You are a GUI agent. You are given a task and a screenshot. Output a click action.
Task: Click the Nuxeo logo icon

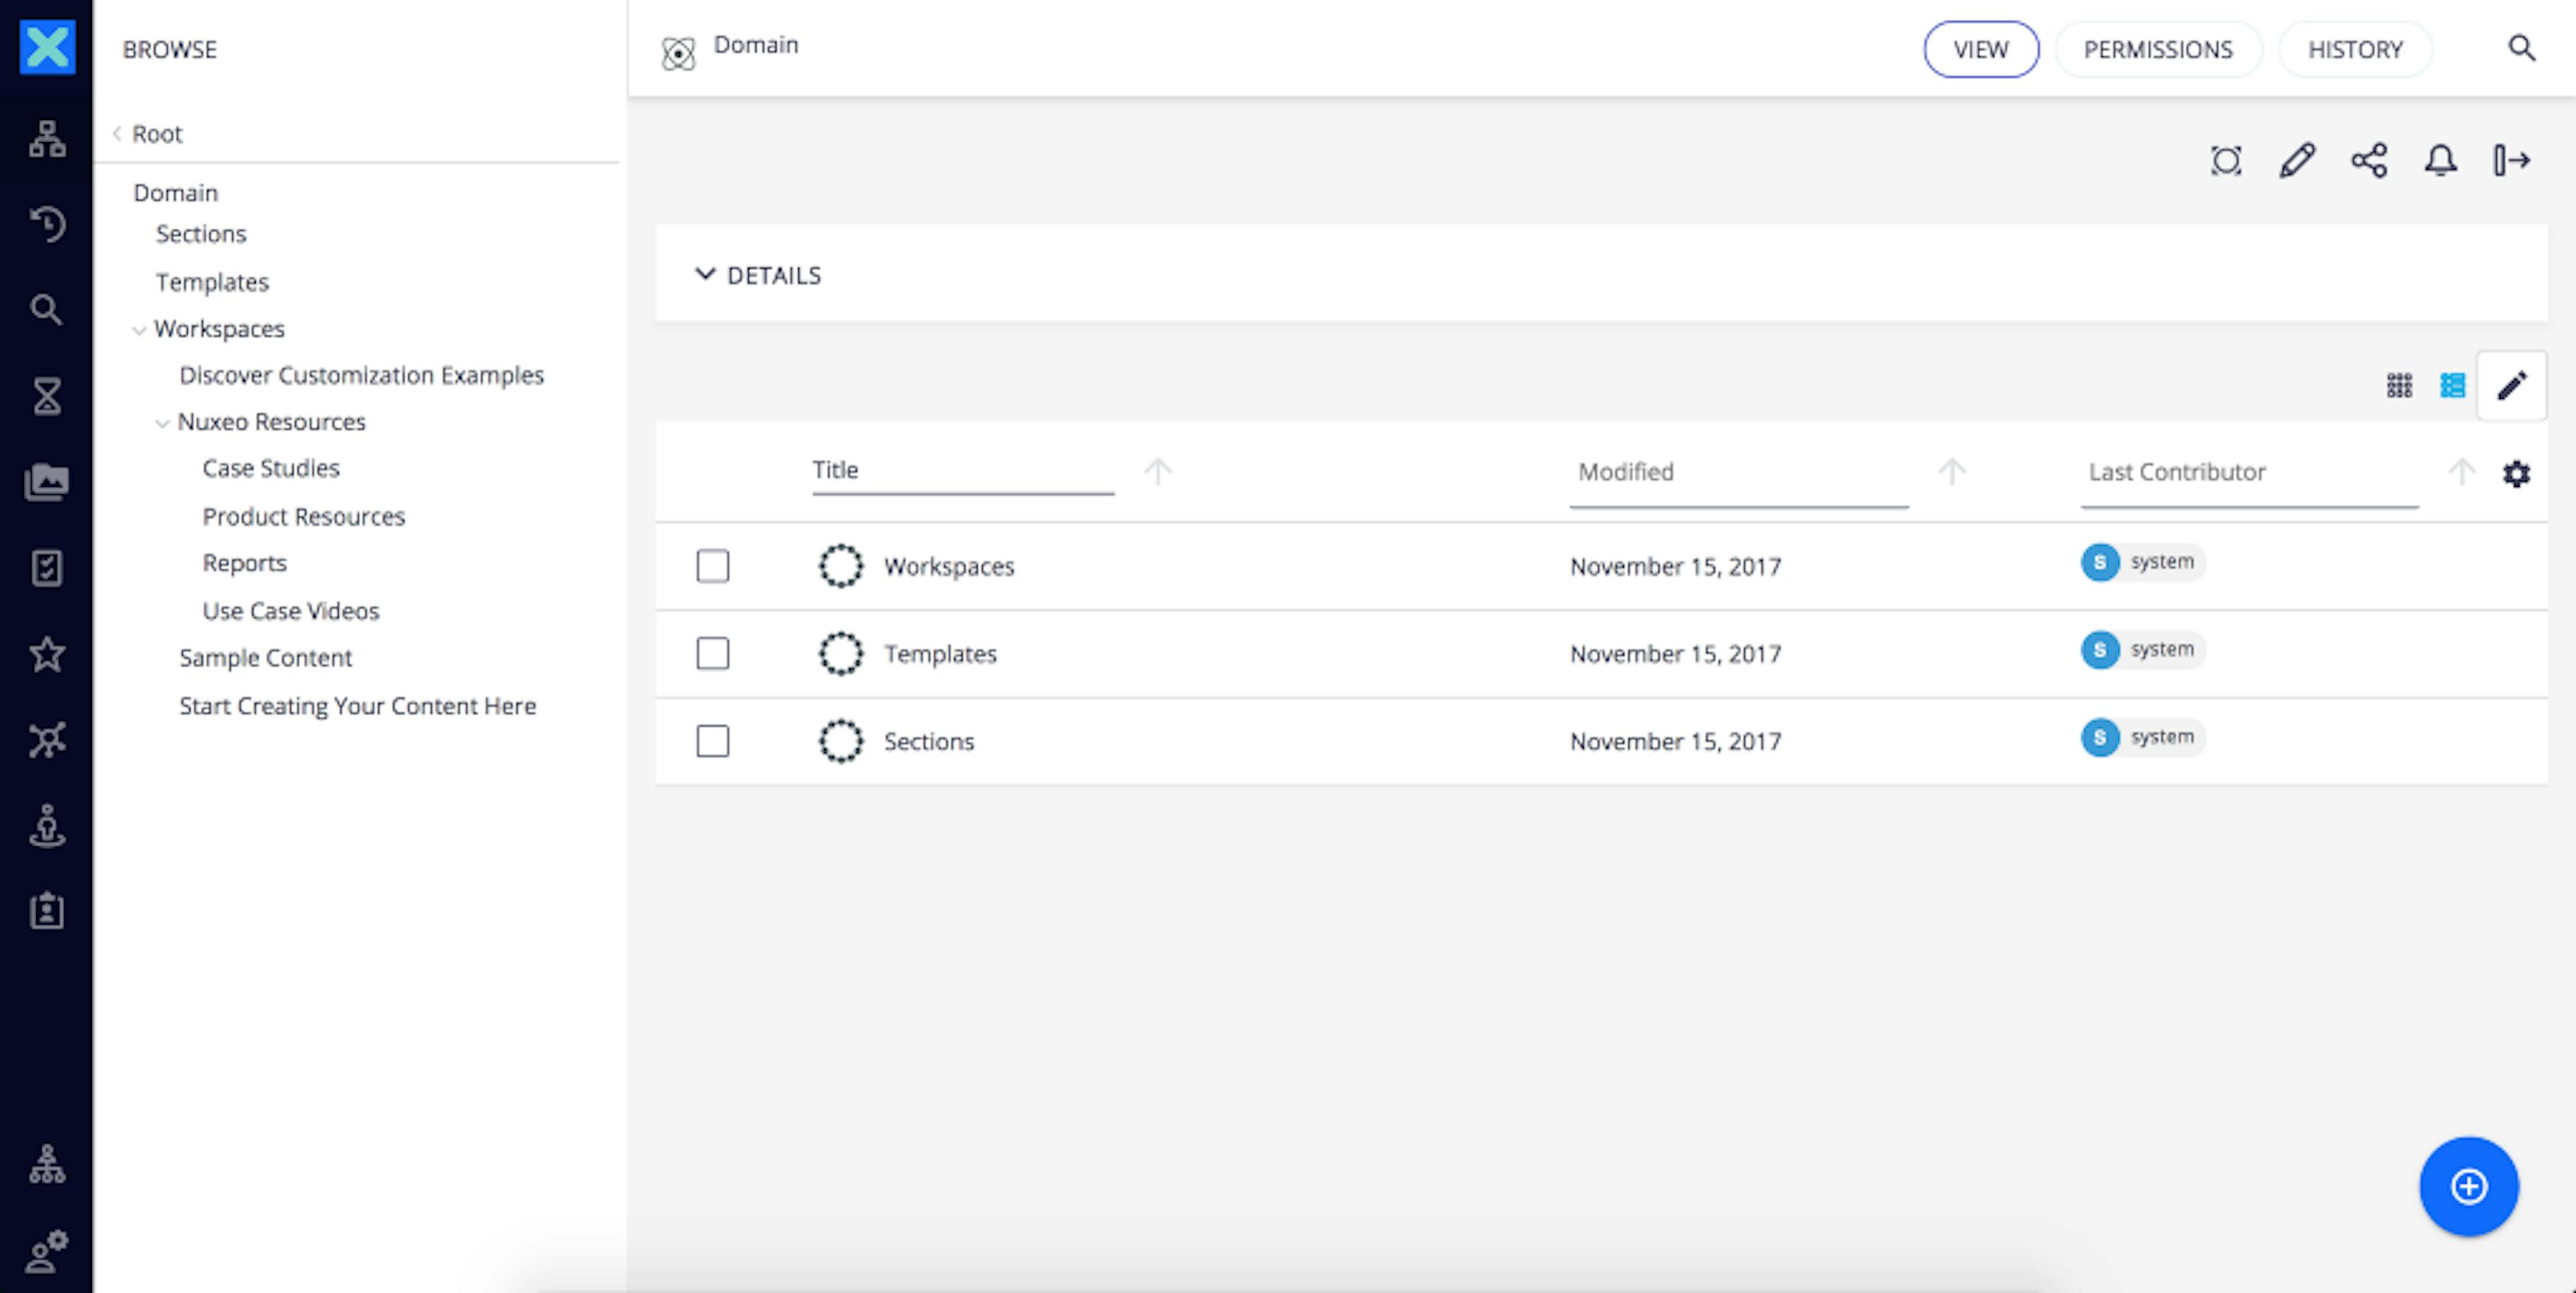pos(47,47)
